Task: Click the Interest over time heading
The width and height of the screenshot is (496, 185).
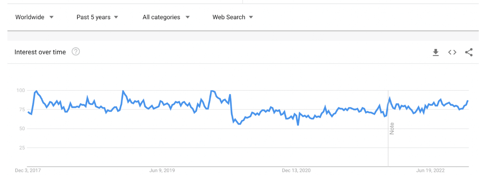Action: (40, 52)
